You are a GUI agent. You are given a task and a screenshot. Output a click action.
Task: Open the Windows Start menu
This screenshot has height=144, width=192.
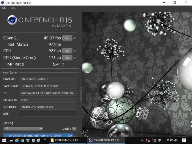click(4, 140)
